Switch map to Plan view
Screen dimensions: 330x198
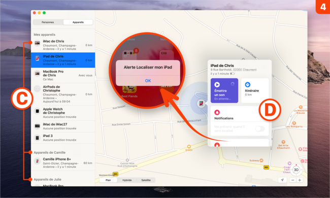click(x=108, y=180)
